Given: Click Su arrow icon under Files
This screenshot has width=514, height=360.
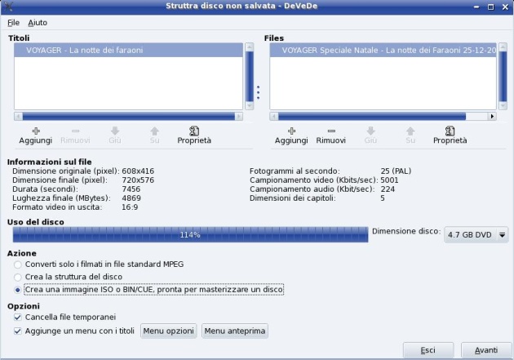Looking at the screenshot, I should coord(410,131).
